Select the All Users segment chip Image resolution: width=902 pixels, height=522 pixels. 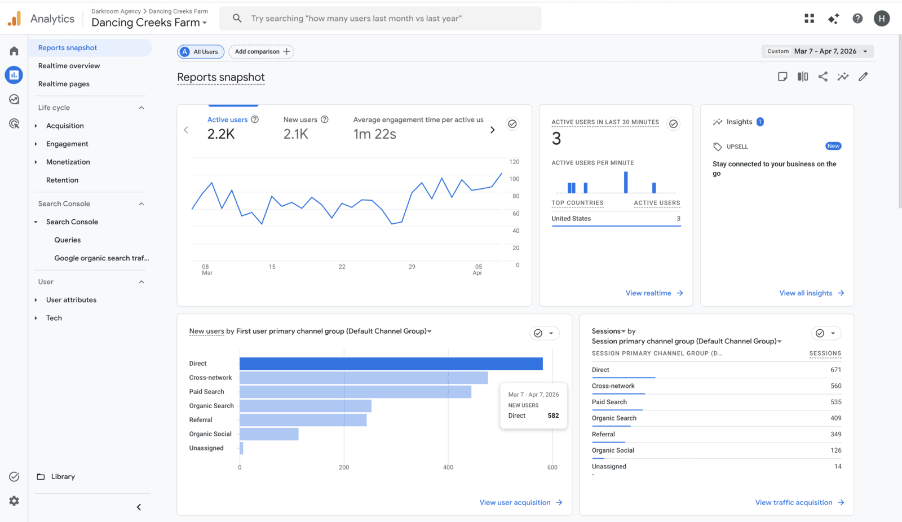201,52
